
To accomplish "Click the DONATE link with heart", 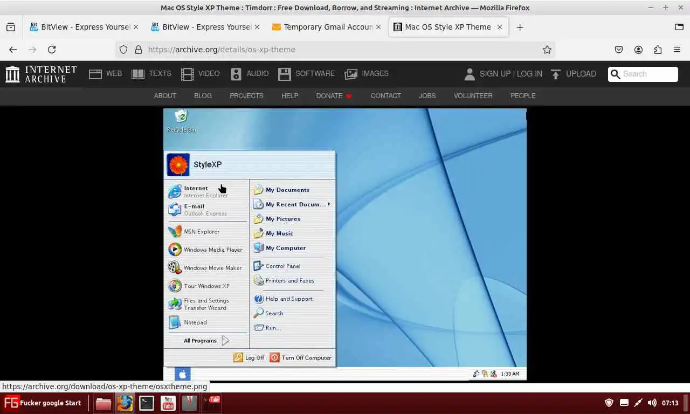I will [334, 96].
